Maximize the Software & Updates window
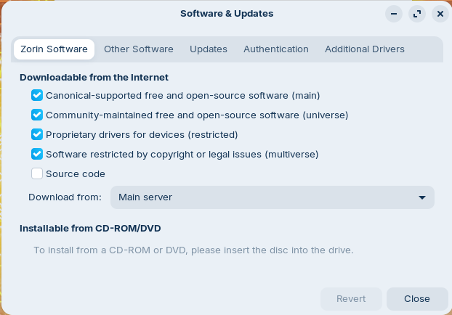This screenshot has height=315, width=452. pyautogui.click(x=416, y=14)
